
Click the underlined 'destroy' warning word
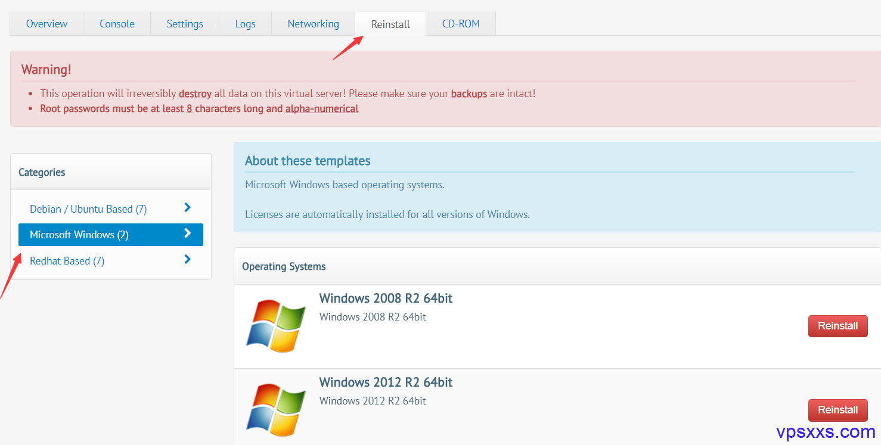pyautogui.click(x=195, y=94)
